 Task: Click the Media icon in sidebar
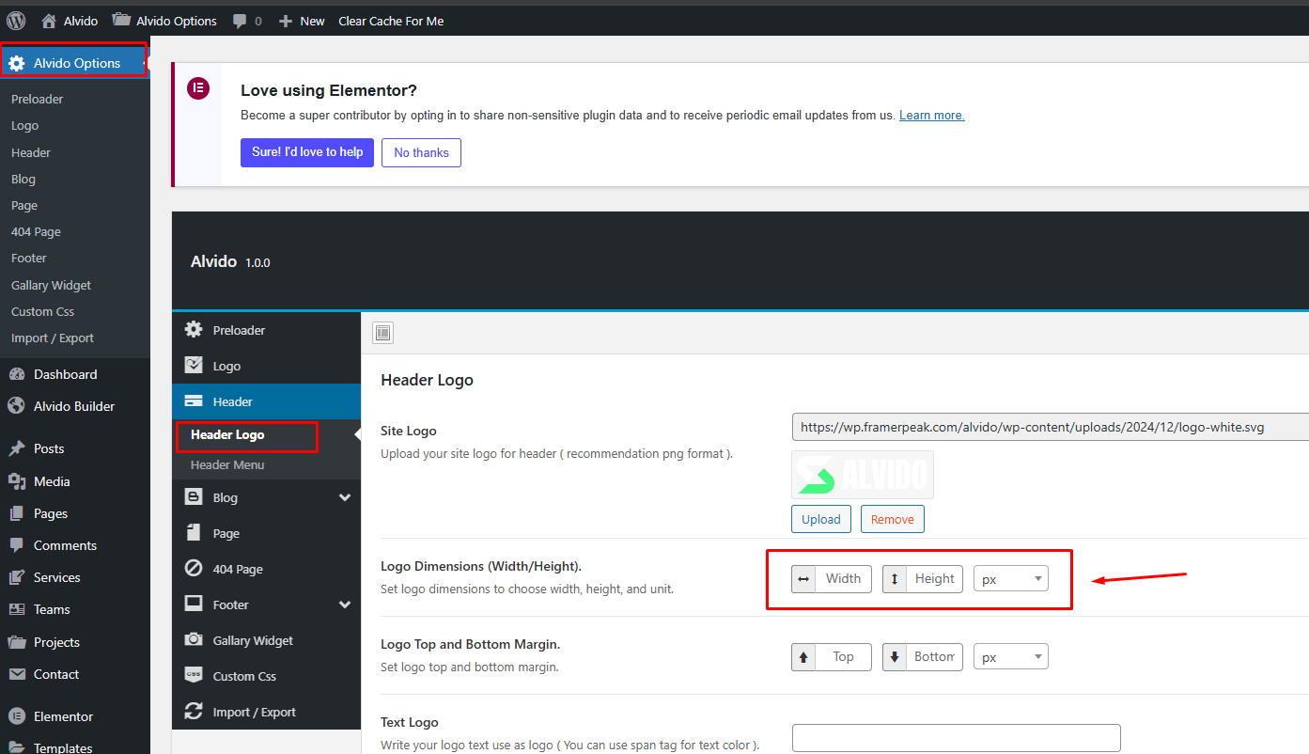[x=16, y=481]
